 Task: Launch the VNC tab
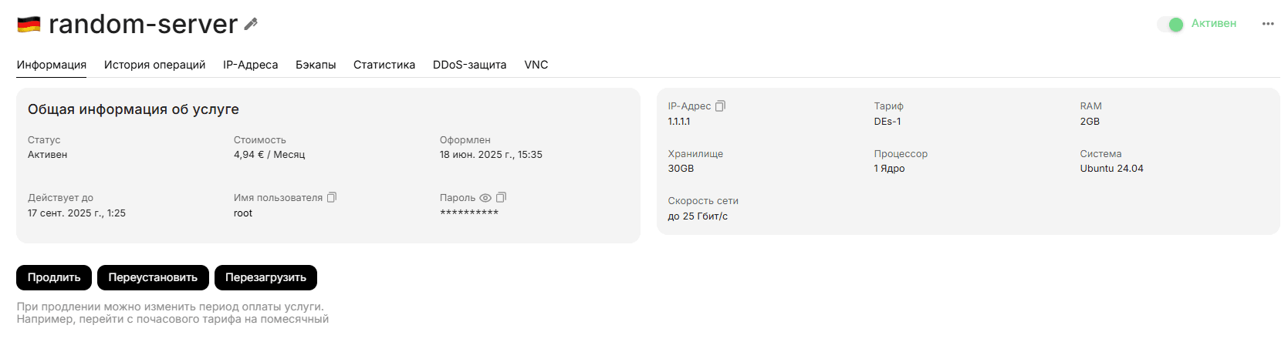[536, 65]
